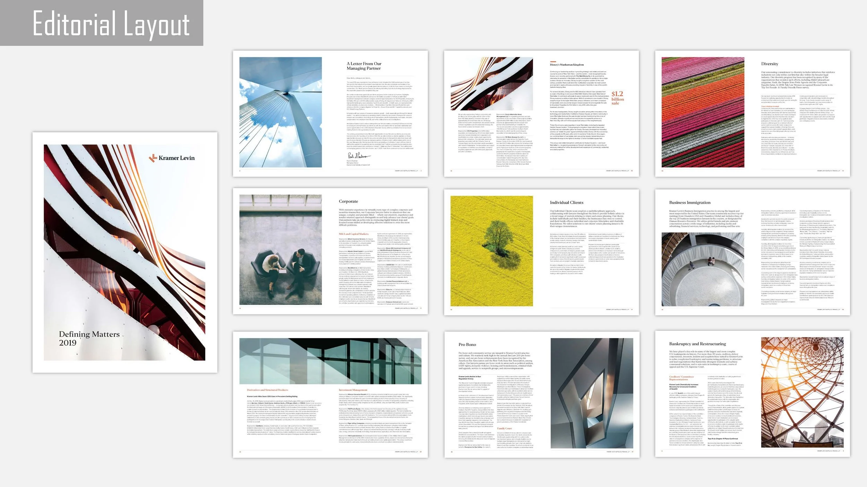Open the Disney's Manhattan Kingdom spread
The width and height of the screenshot is (867, 487).
click(541, 114)
